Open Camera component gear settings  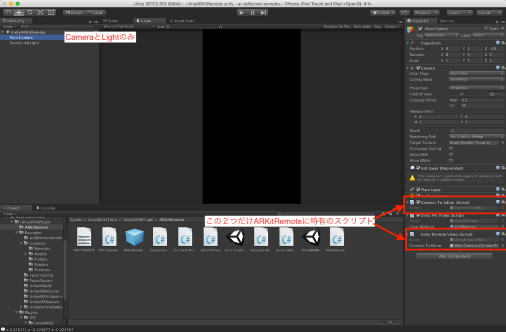503,68
